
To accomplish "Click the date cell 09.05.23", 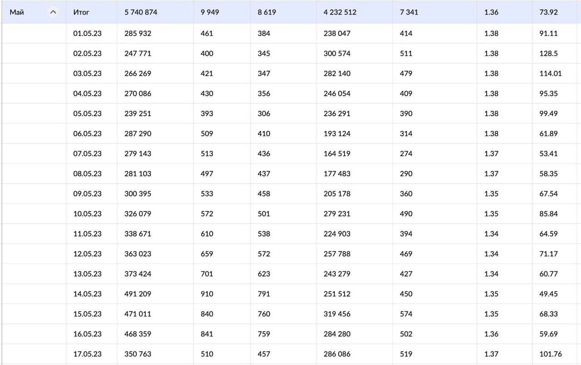I will tap(88, 194).
